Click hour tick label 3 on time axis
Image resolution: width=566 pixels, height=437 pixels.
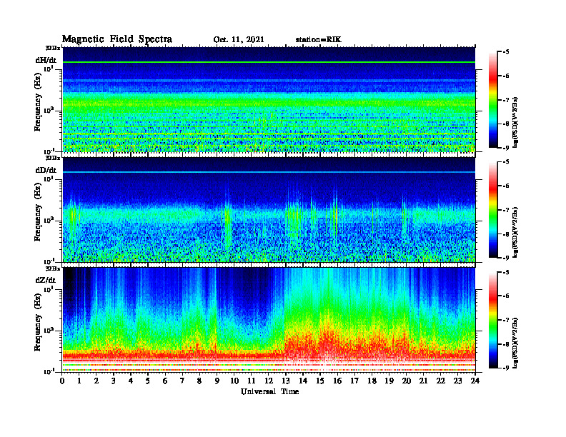click(x=114, y=381)
